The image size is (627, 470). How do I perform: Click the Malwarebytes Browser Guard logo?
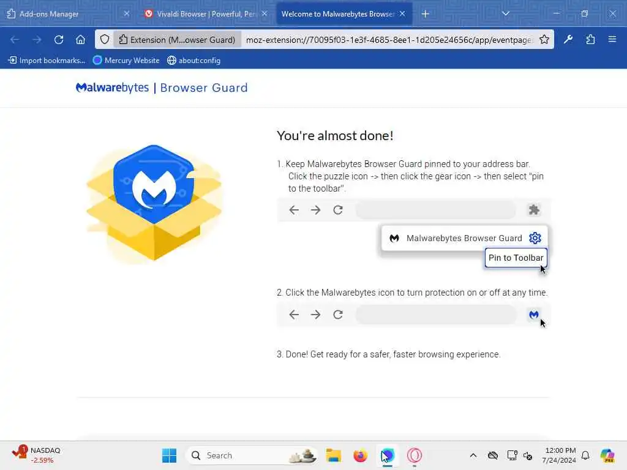(x=162, y=88)
